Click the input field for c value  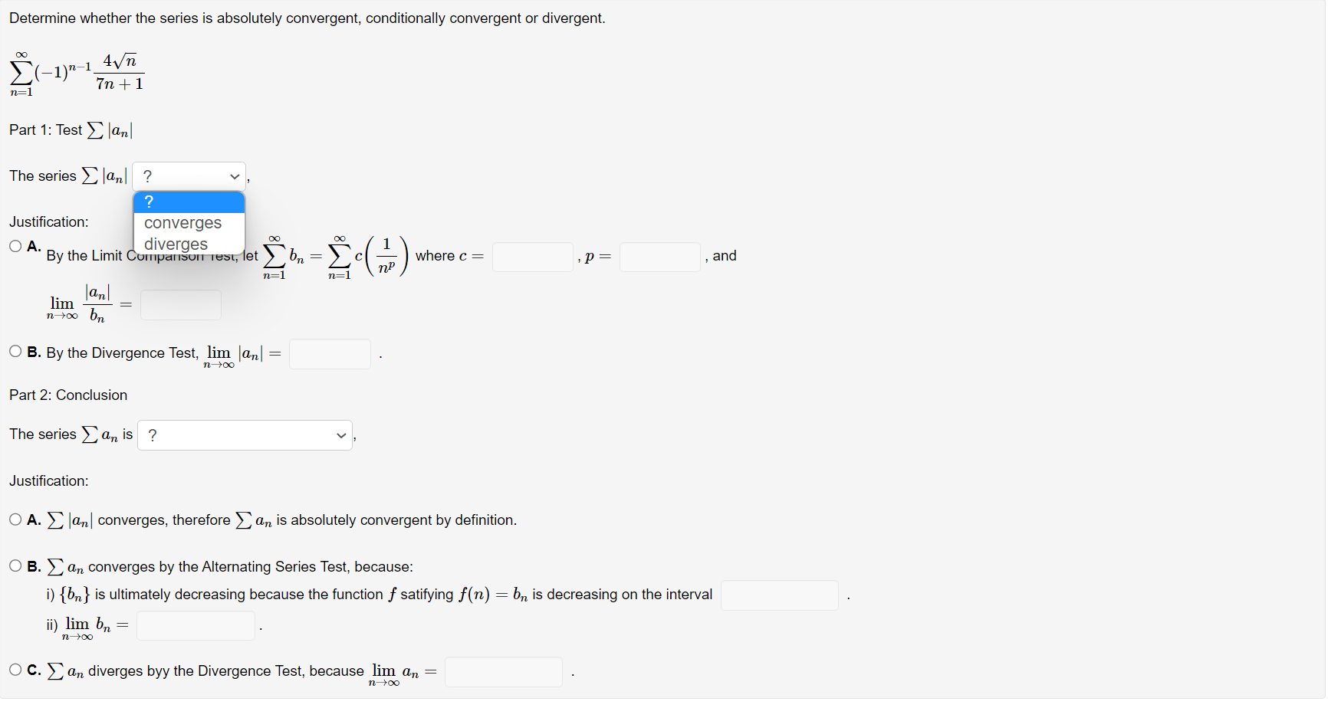coord(533,256)
